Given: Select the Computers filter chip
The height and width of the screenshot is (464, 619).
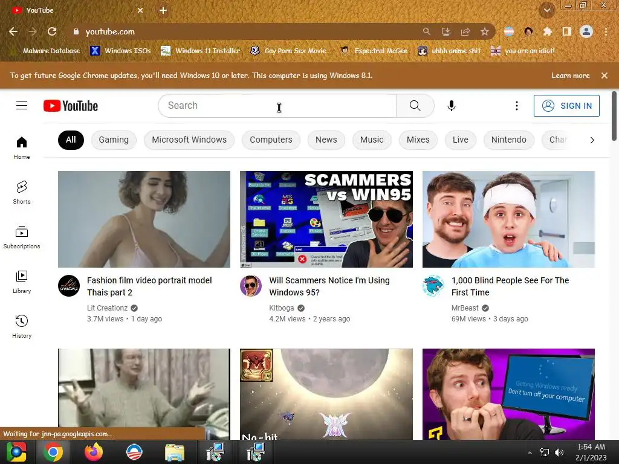Looking at the screenshot, I should pos(271,140).
